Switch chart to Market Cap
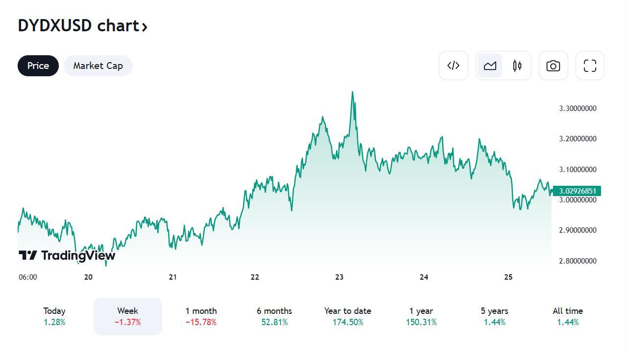This screenshot has height=352, width=627. coord(98,66)
